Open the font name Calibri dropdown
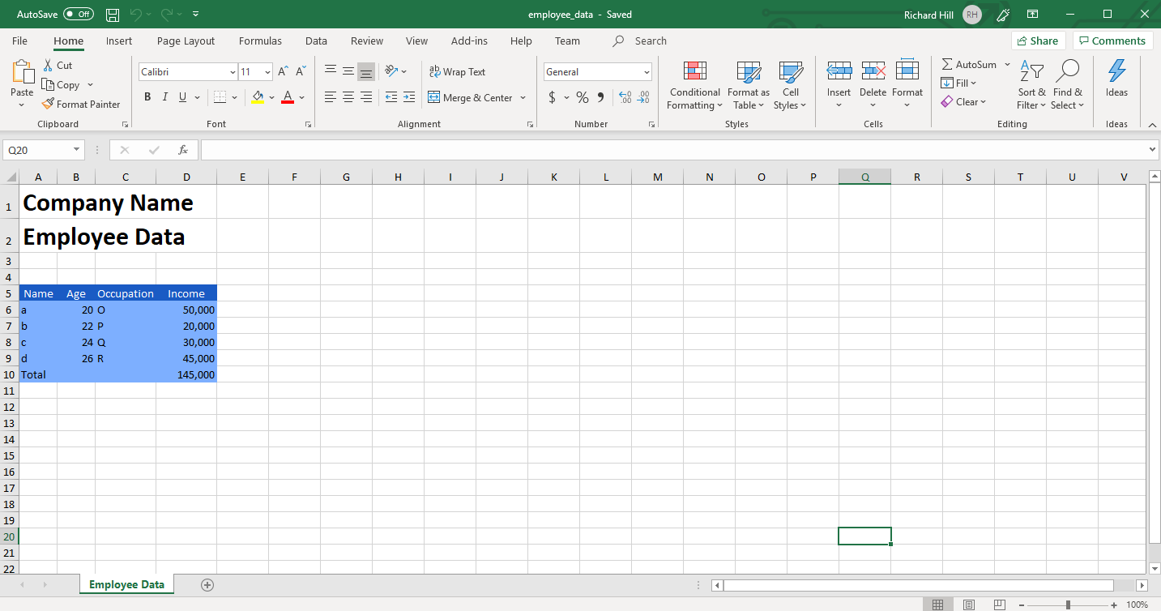The height and width of the screenshot is (611, 1161). [x=233, y=72]
